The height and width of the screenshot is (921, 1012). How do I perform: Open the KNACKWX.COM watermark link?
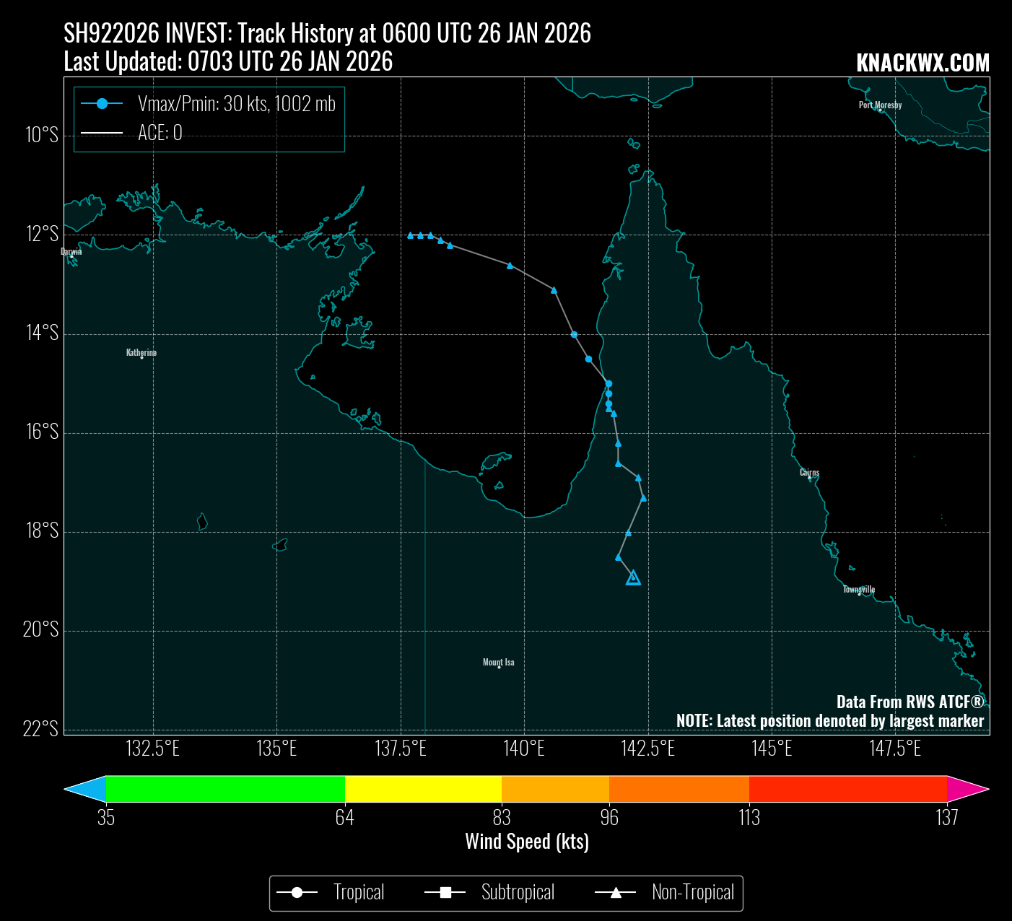tap(922, 64)
